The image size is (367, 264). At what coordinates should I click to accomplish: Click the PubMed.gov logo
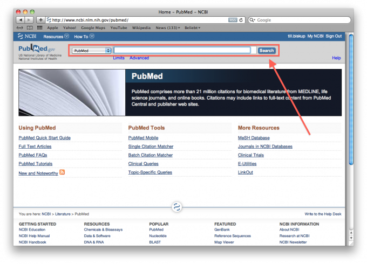(x=37, y=48)
